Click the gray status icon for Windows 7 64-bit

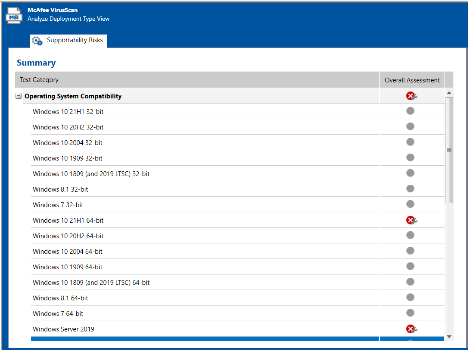click(410, 313)
